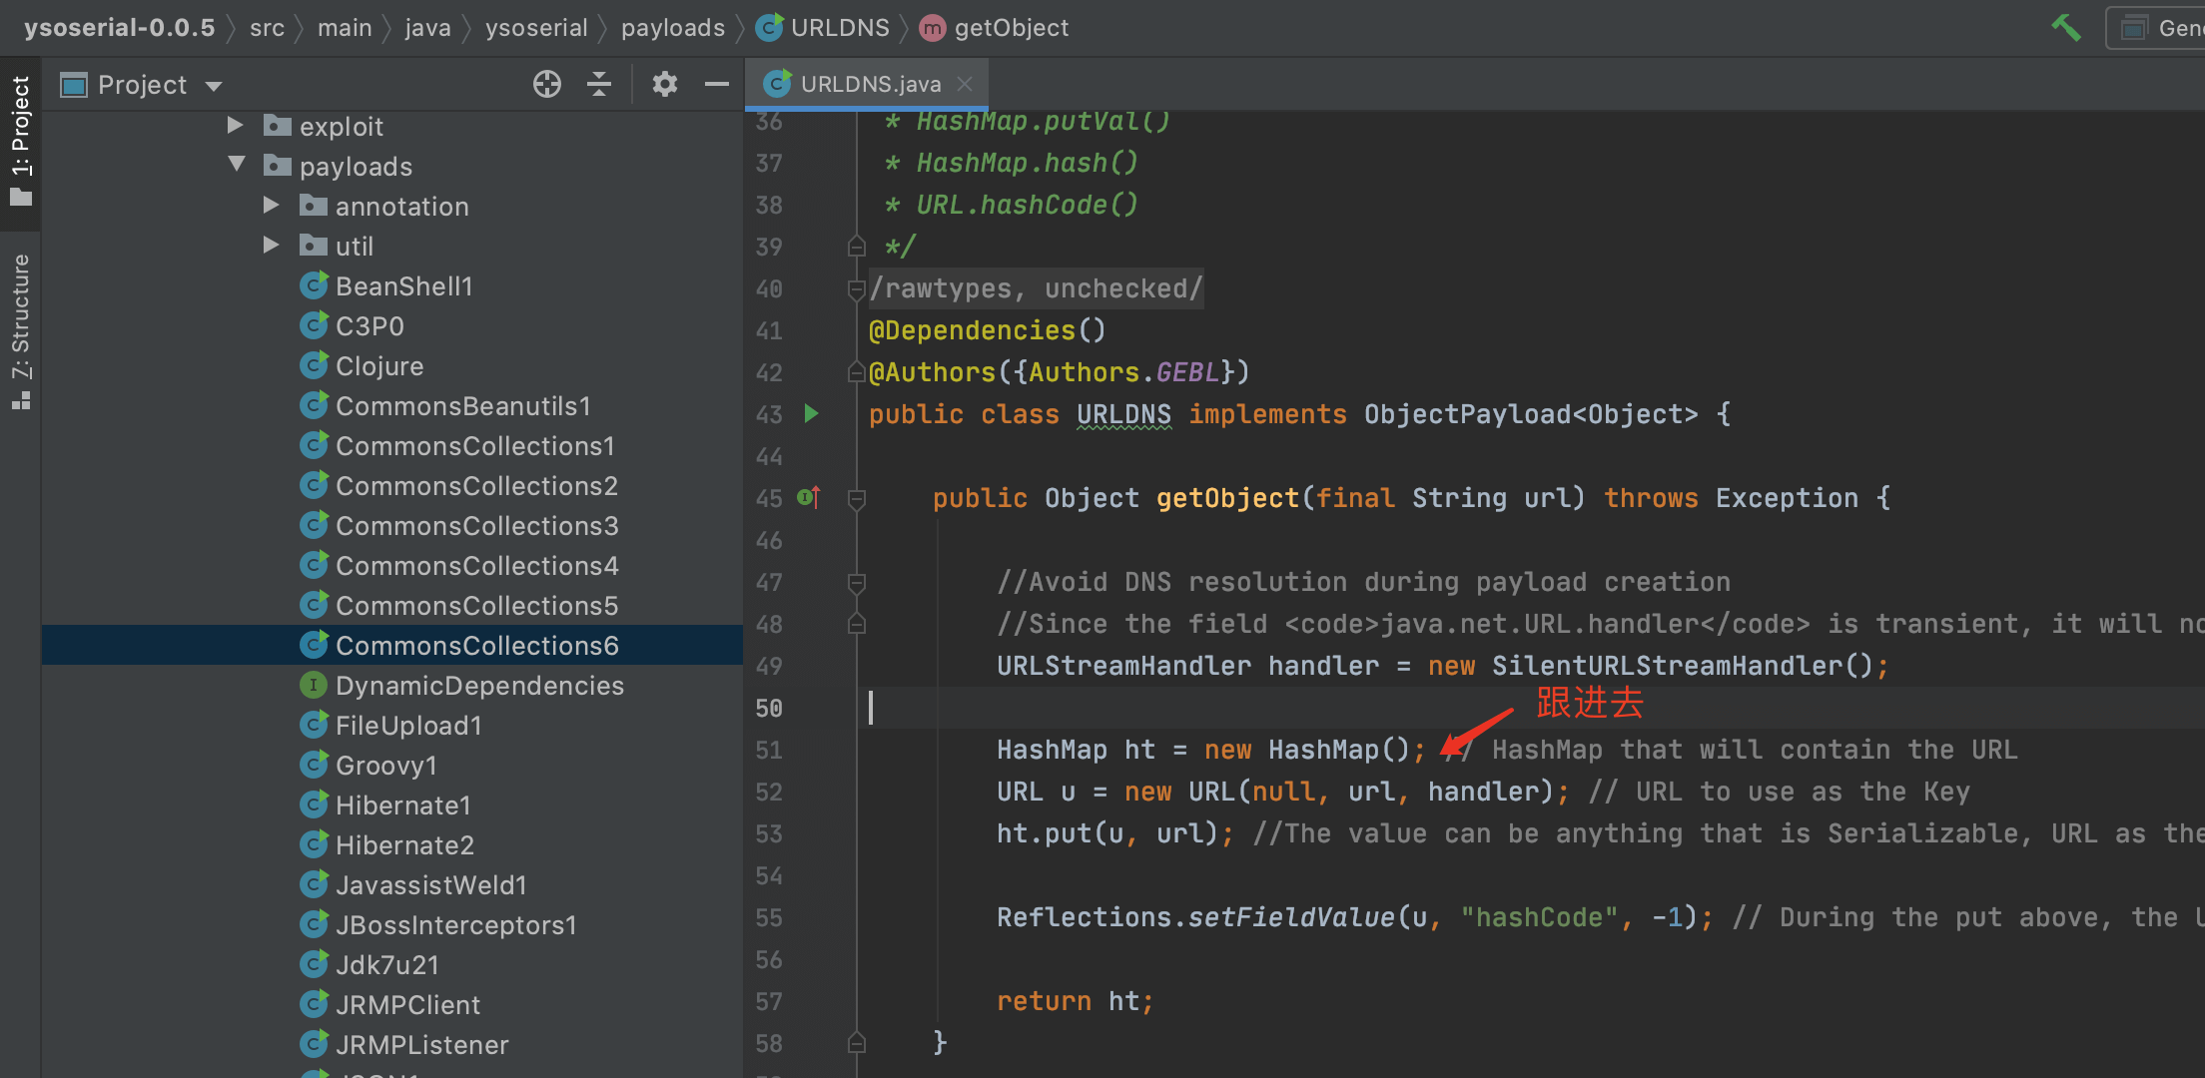The height and width of the screenshot is (1078, 2205).
Task: Click the Collapse All icon in Project panel
Action: pyautogui.click(x=599, y=85)
